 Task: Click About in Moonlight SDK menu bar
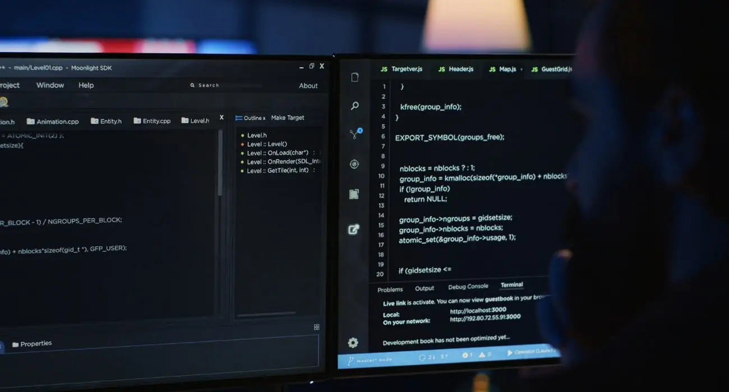click(x=308, y=86)
